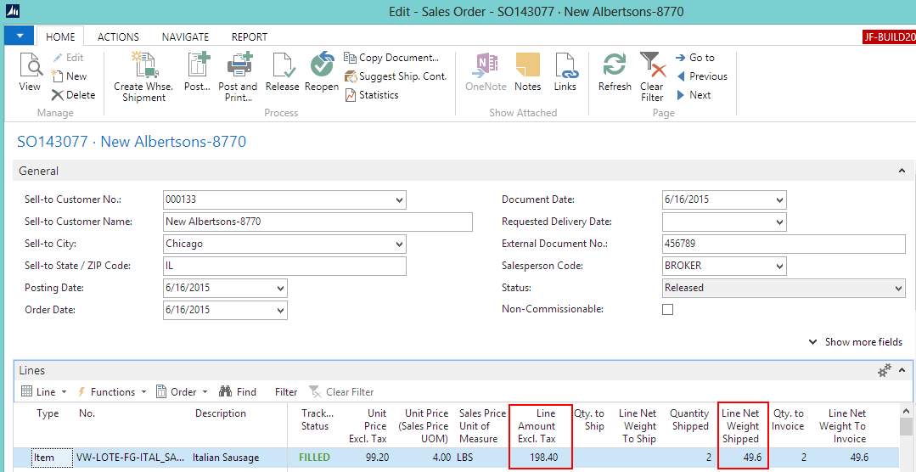The width and height of the screenshot is (916, 472).
Task: Open the Salesperson Code dropdown
Action: (779, 267)
